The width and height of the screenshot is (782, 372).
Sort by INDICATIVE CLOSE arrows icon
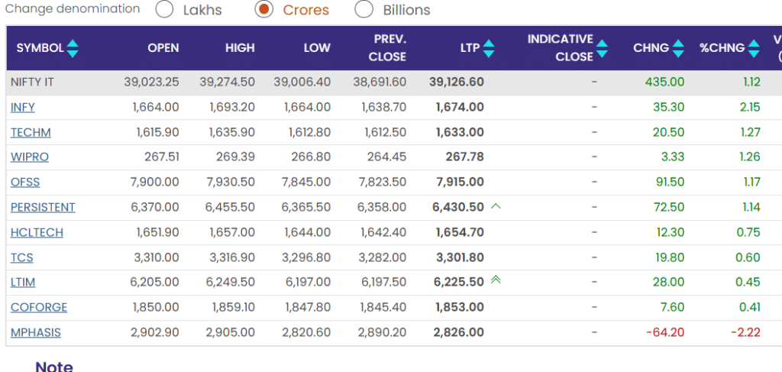point(602,48)
